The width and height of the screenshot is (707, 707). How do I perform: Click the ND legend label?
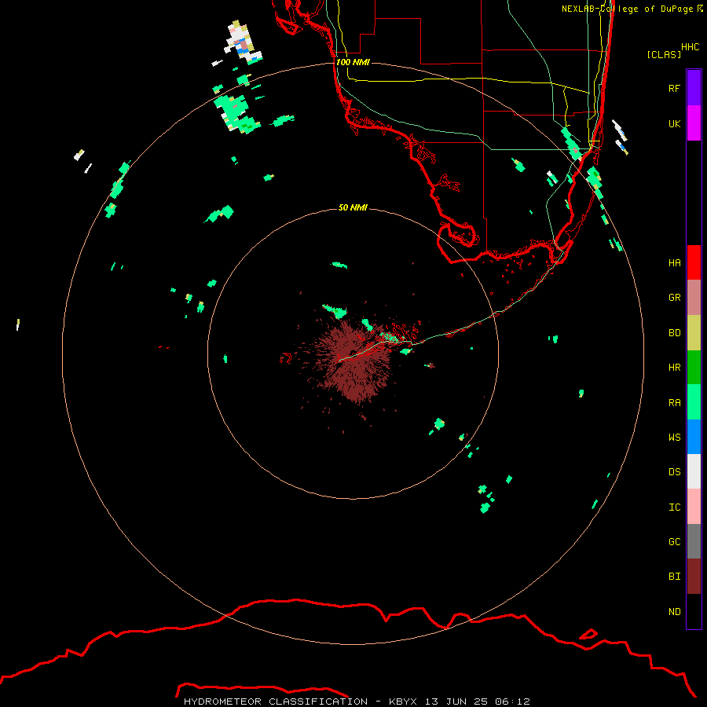point(674,612)
